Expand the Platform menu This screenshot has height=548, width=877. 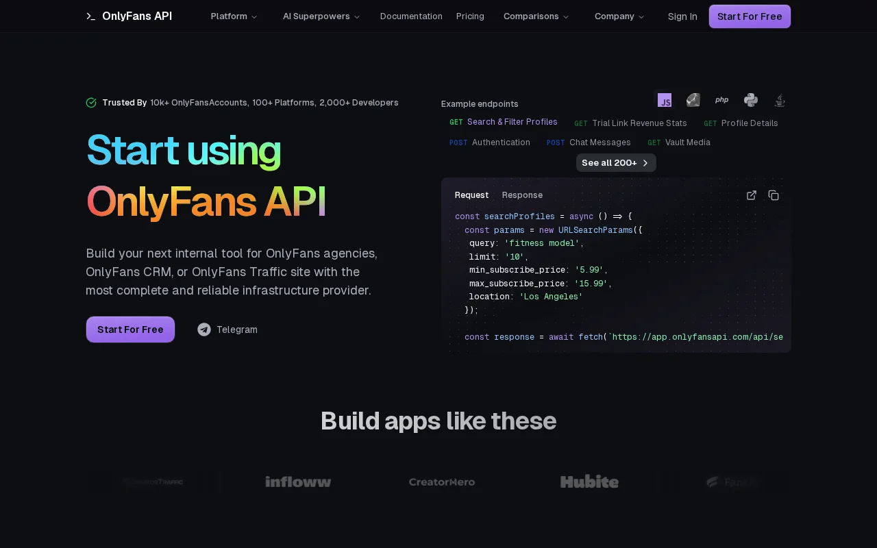pyautogui.click(x=234, y=16)
